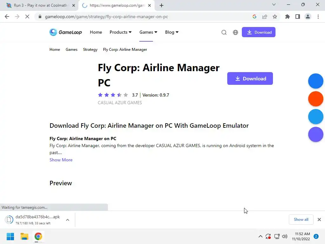This screenshot has height=244, width=325.
Task: Open the Chrome three-dot menu
Action: coord(318,17)
